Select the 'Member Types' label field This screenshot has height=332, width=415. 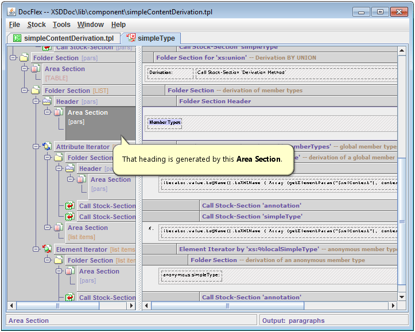165,123
